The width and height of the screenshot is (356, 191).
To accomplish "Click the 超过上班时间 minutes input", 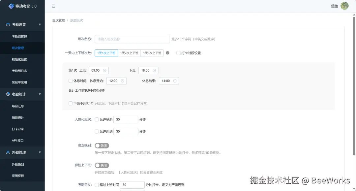I will click(132, 185).
